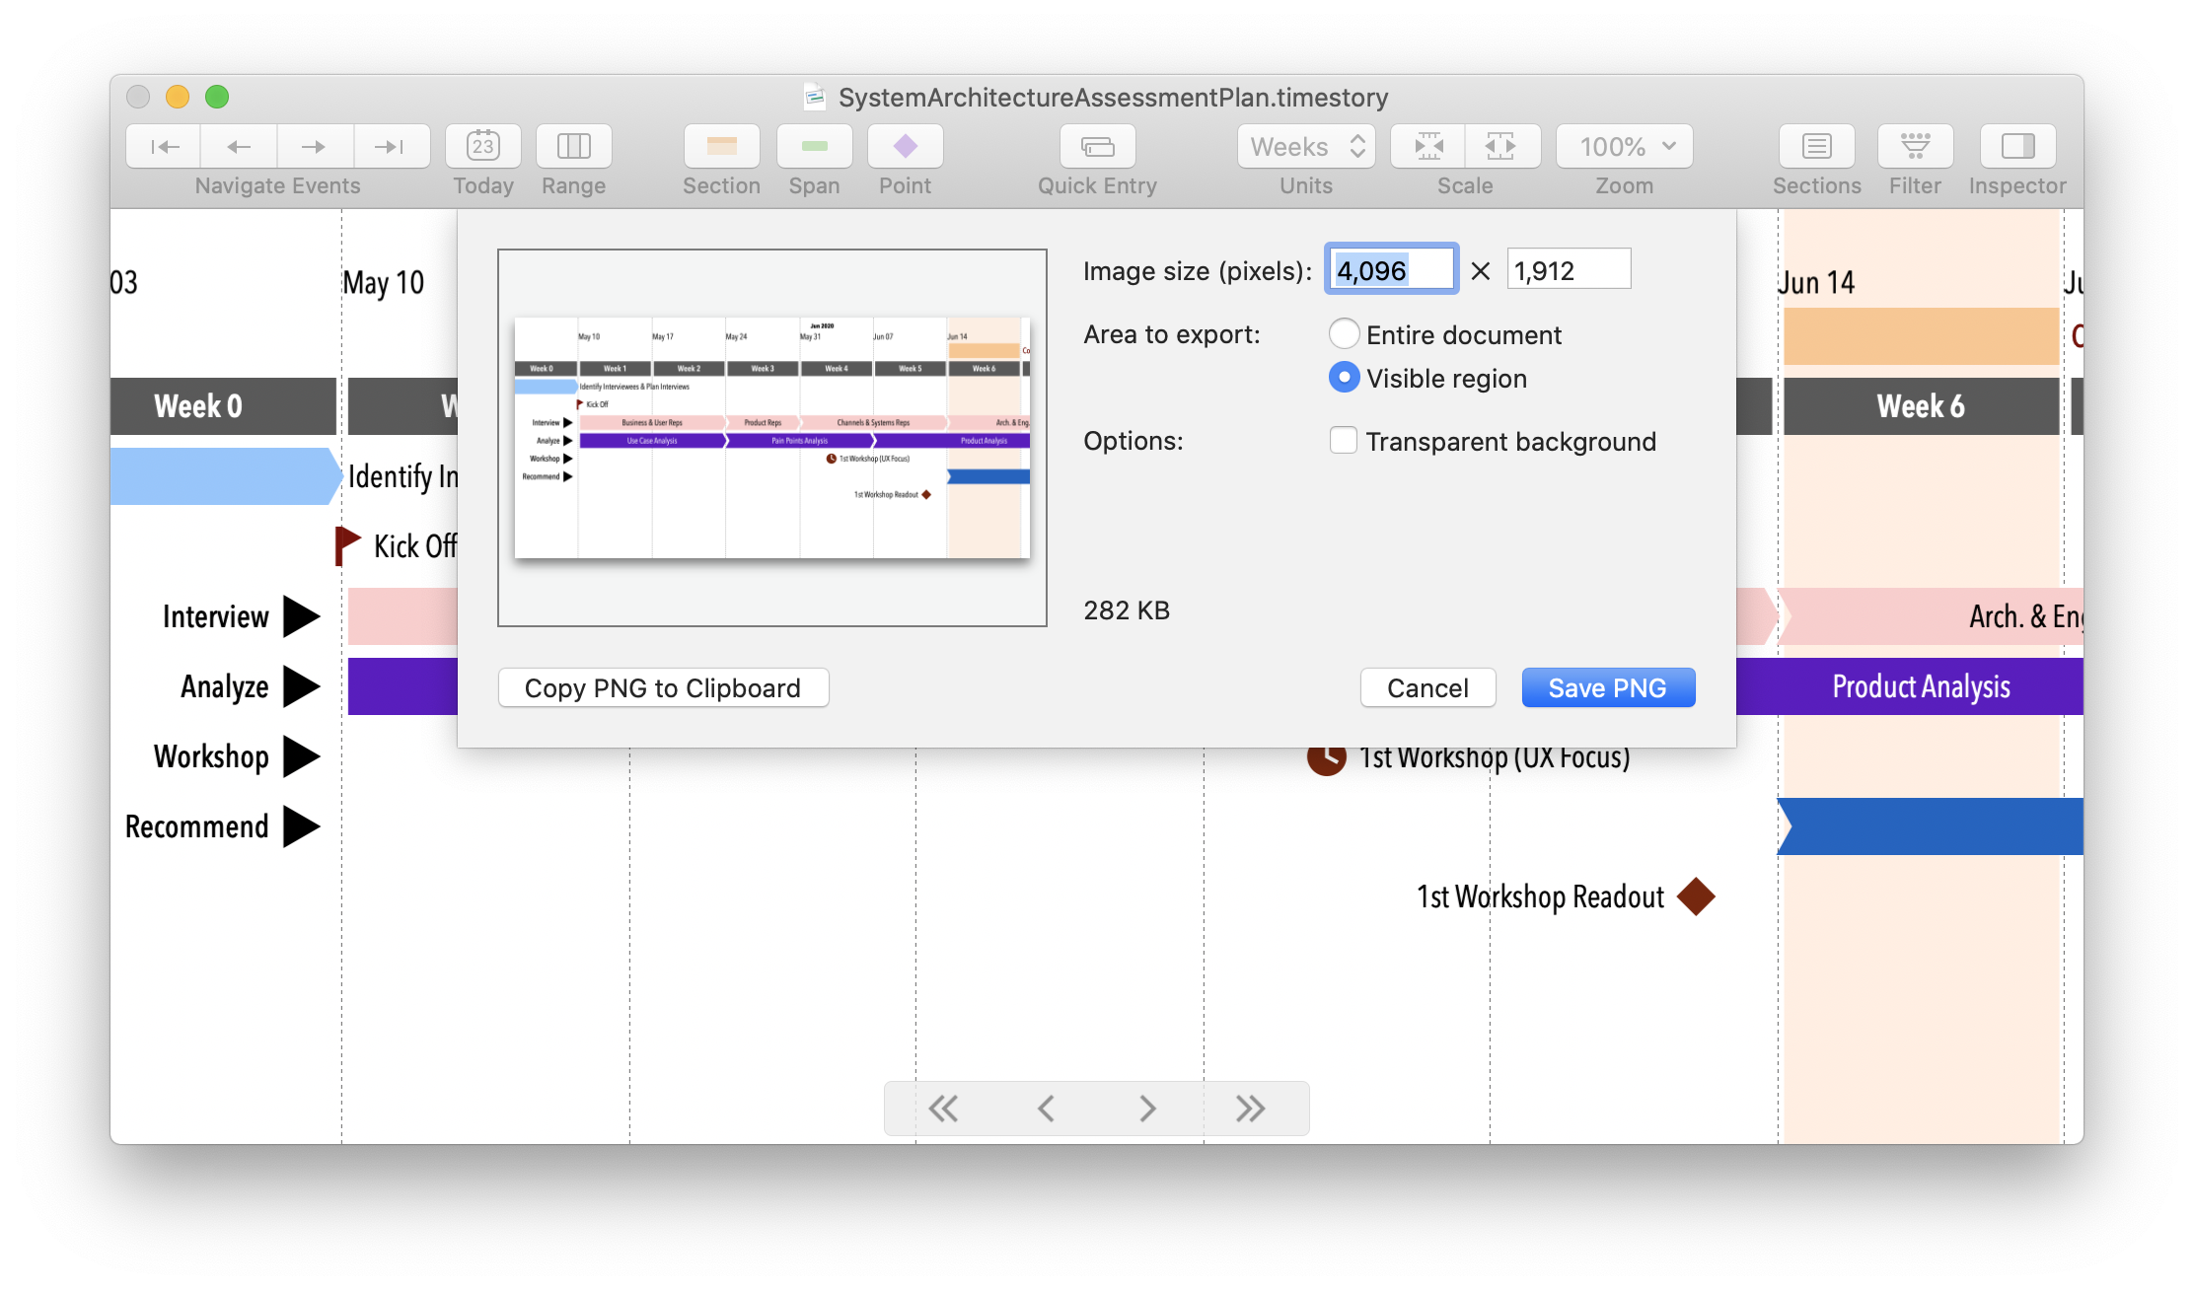
Task: Open Quick Entry
Action: [1097, 146]
